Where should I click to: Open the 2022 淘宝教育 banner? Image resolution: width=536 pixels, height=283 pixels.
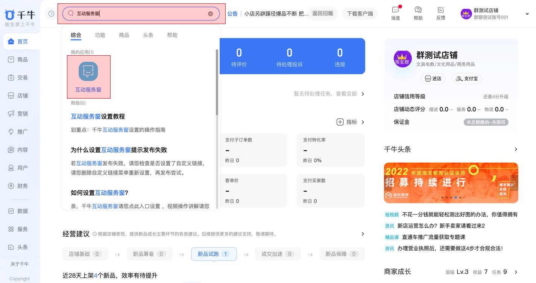coord(451,183)
